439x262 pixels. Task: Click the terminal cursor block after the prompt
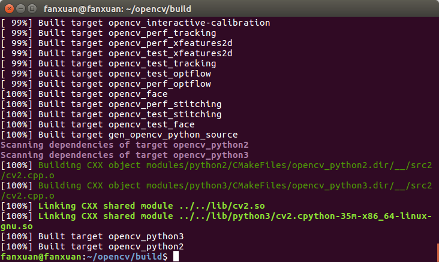click(x=176, y=257)
